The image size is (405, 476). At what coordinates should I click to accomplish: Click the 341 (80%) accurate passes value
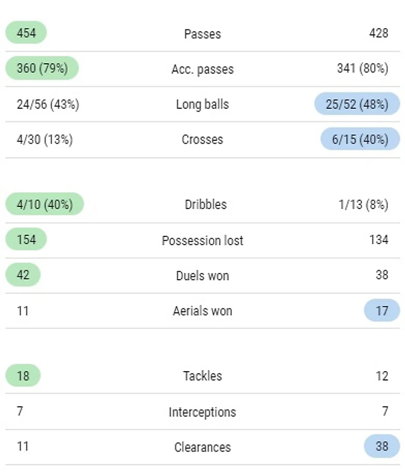362,69
